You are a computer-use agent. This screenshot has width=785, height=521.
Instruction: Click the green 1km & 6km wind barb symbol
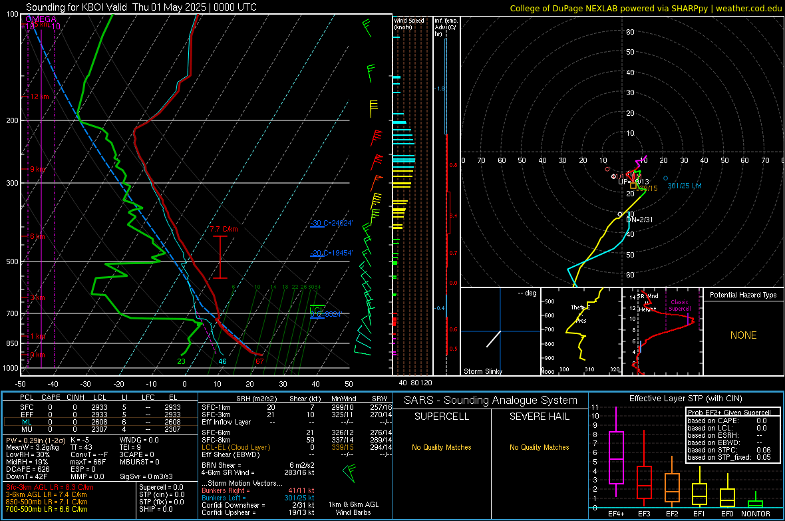[349, 473]
